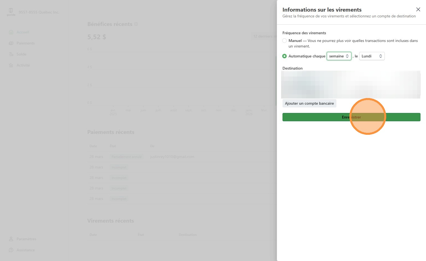426x261 pixels.
Task: Open the semaine frequency dropdown
Action: coord(339,56)
